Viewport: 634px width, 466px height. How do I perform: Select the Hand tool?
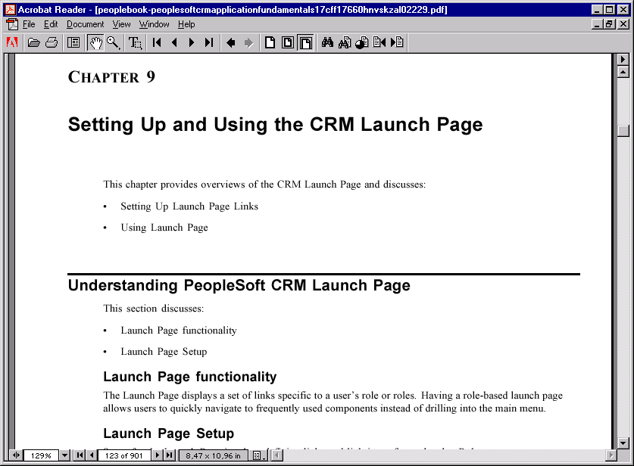pyautogui.click(x=96, y=42)
